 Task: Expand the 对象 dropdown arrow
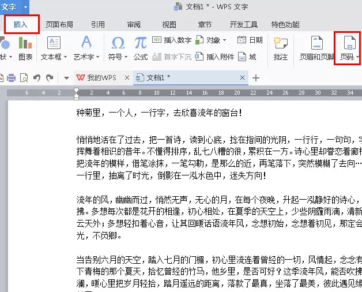click(224, 40)
